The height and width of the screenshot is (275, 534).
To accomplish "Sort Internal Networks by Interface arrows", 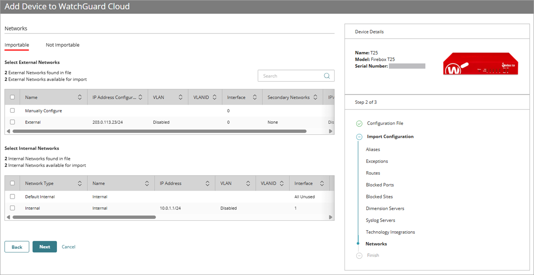I will coord(322,183).
